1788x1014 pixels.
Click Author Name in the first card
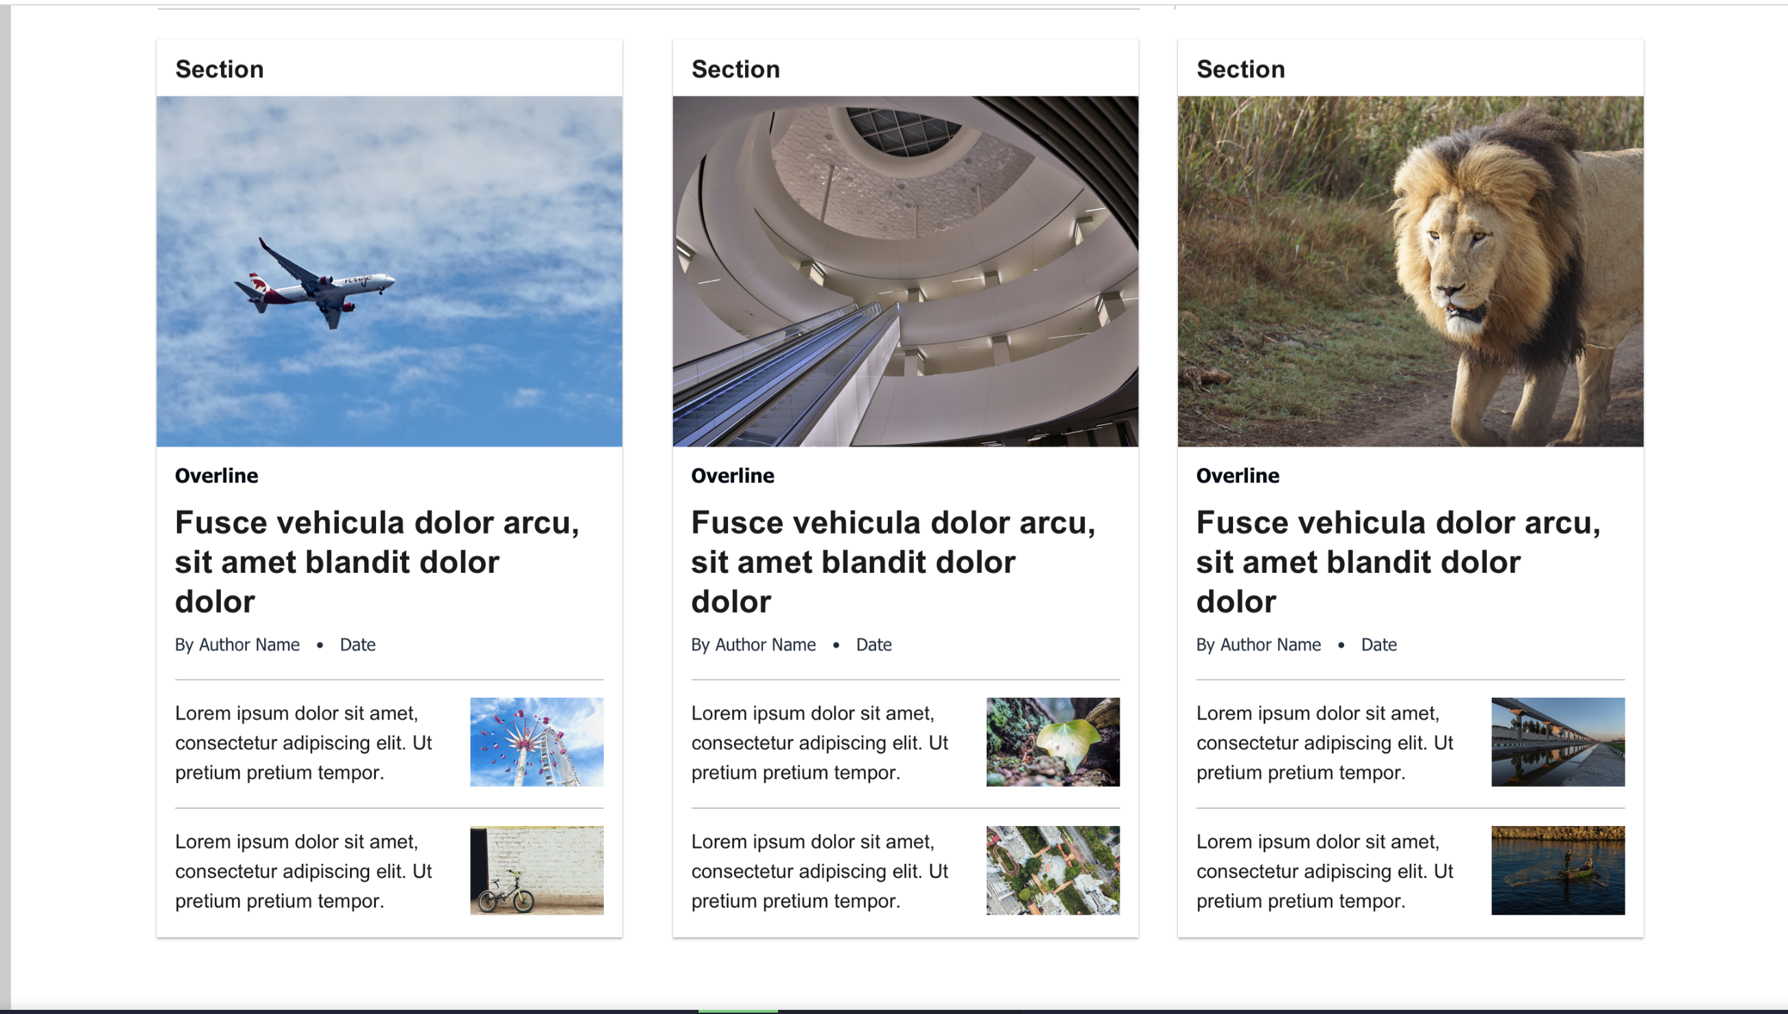click(x=249, y=644)
